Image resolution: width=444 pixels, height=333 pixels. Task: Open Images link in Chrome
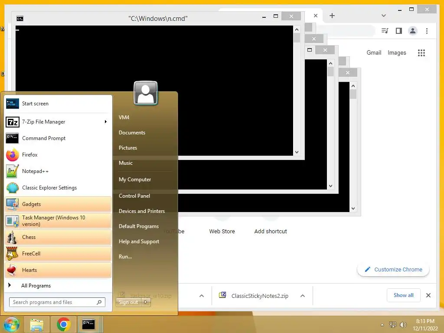coord(397,52)
